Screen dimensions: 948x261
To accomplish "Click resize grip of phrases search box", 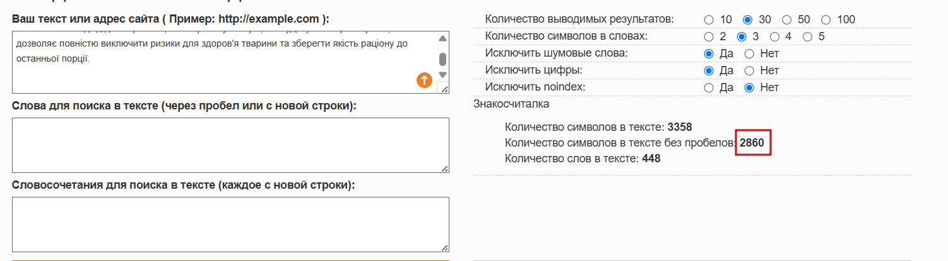I will (445, 248).
